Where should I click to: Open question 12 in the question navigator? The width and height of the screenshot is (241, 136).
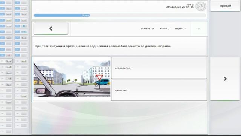click(x=21, y=32)
